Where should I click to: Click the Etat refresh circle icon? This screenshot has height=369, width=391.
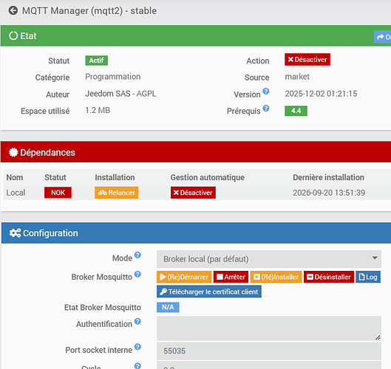13,35
